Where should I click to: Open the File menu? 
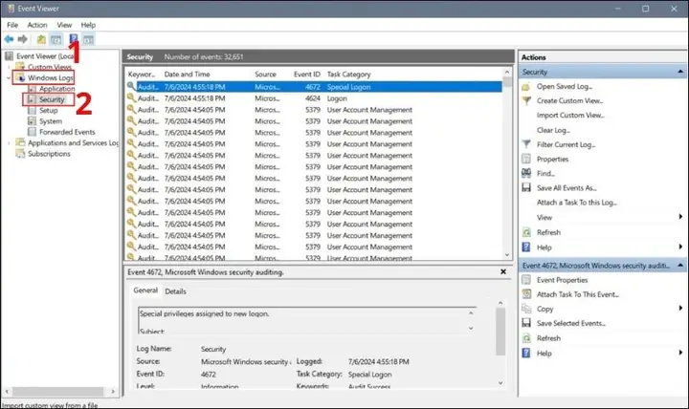point(12,25)
